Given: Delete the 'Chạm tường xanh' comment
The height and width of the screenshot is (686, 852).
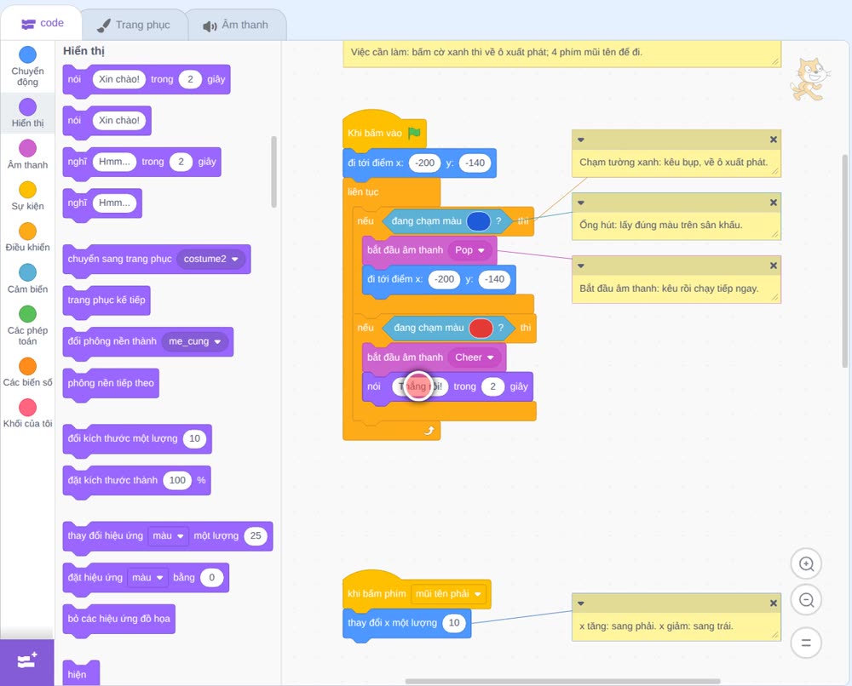Looking at the screenshot, I should (774, 140).
